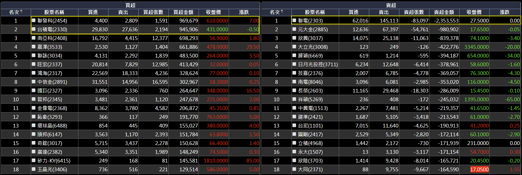The width and height of the screenshot is (522, 175).
Task: Click the closing price 1810.0000
Action: [x=216, y=161]
